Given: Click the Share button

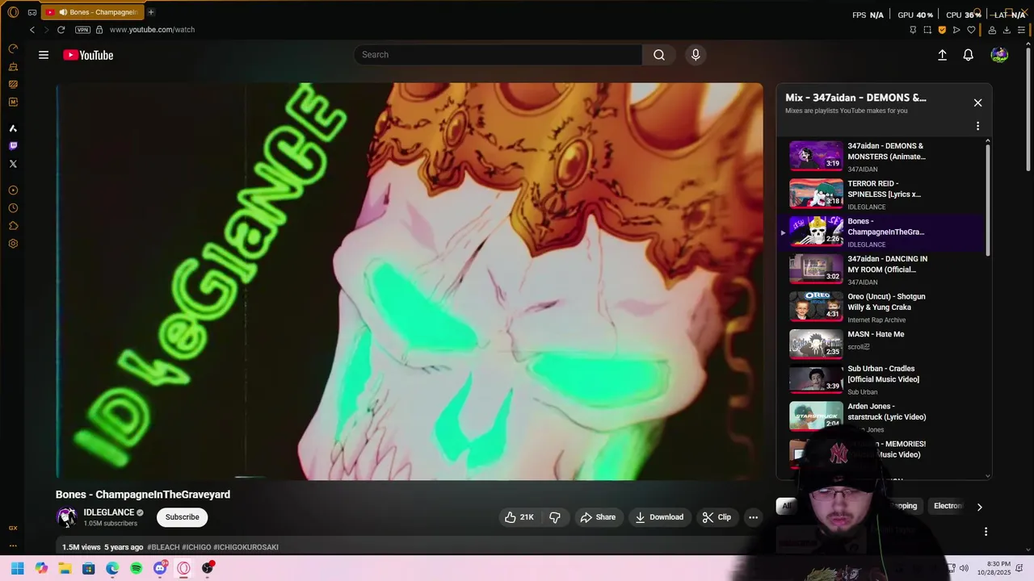Looking at the screenshot, I should click(598, 517).
